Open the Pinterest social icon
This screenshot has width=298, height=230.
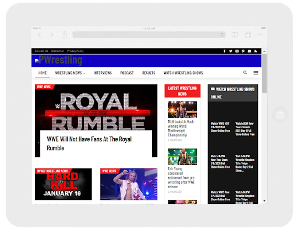click(x=243, y=51)
